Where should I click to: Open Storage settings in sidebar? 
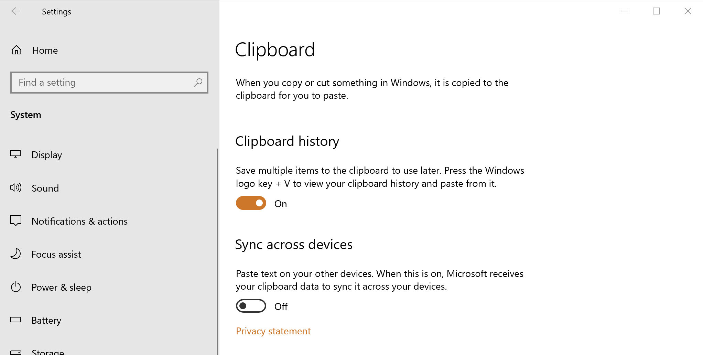pyautogui.click(x=48, y=352)
